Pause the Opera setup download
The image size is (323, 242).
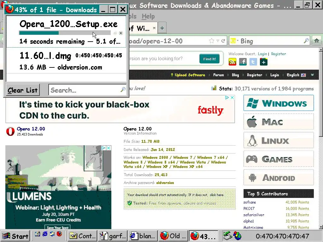click(115, 33)
